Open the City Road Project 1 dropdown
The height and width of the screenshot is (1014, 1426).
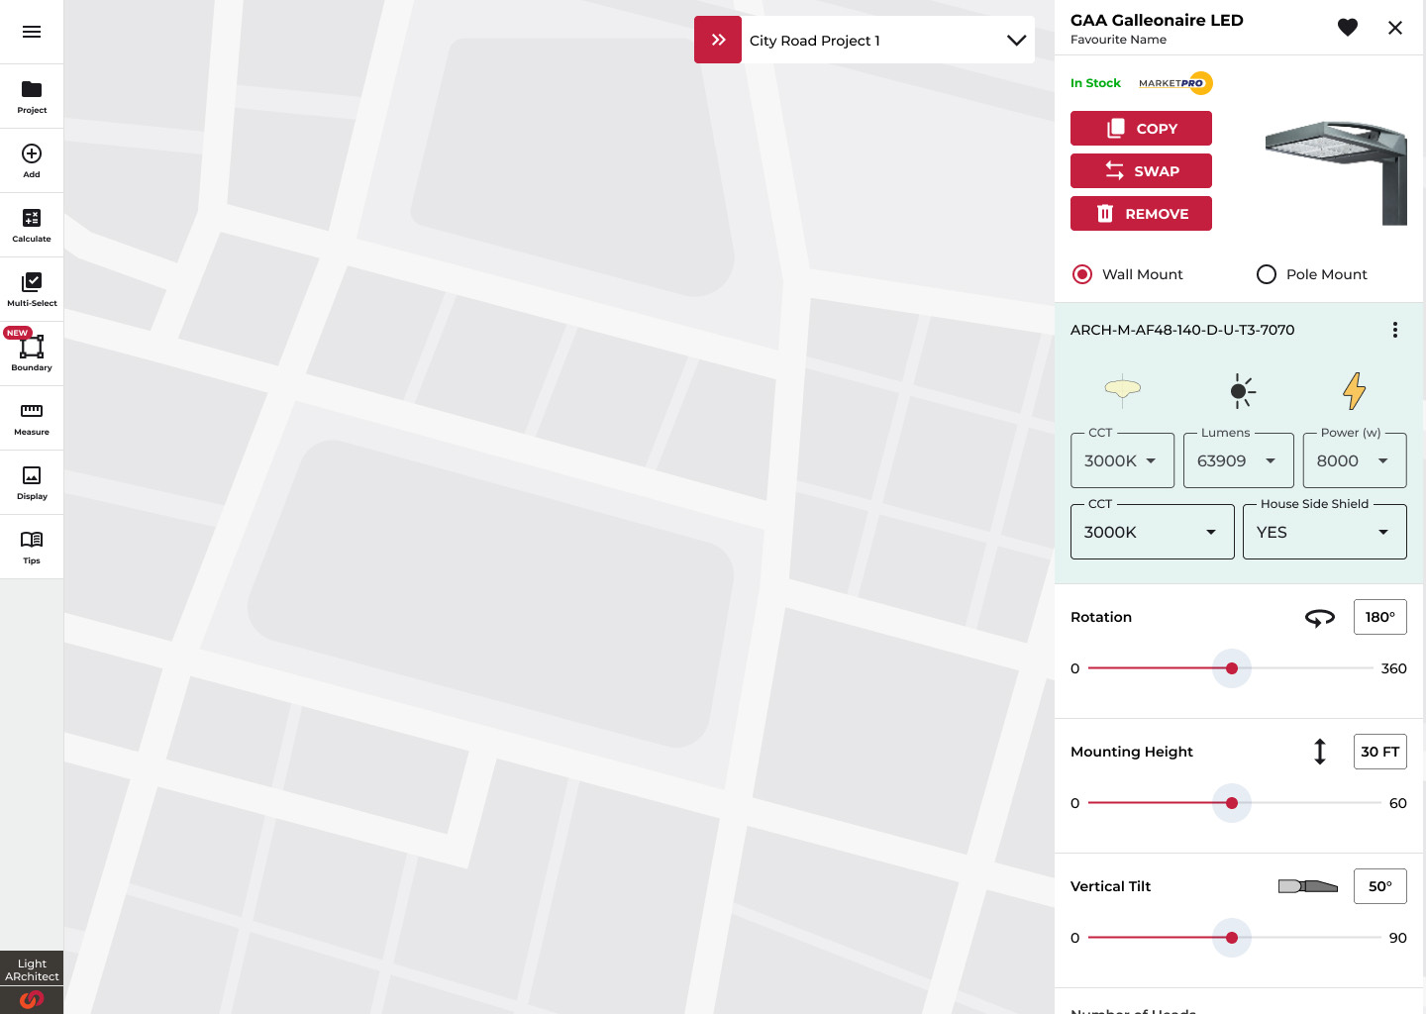click(x=888, y=40)
